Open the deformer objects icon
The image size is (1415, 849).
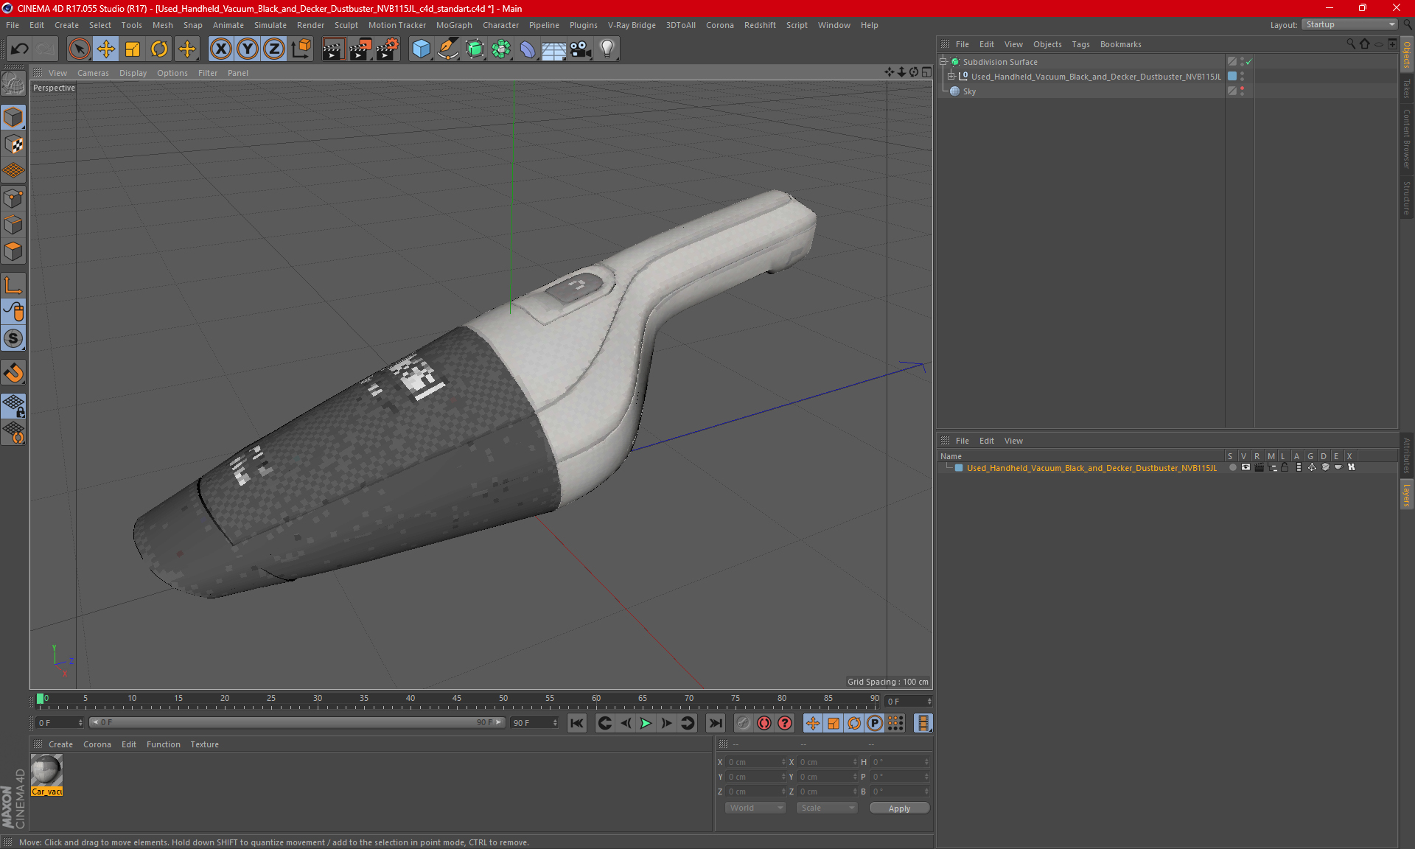coord(528,49)
